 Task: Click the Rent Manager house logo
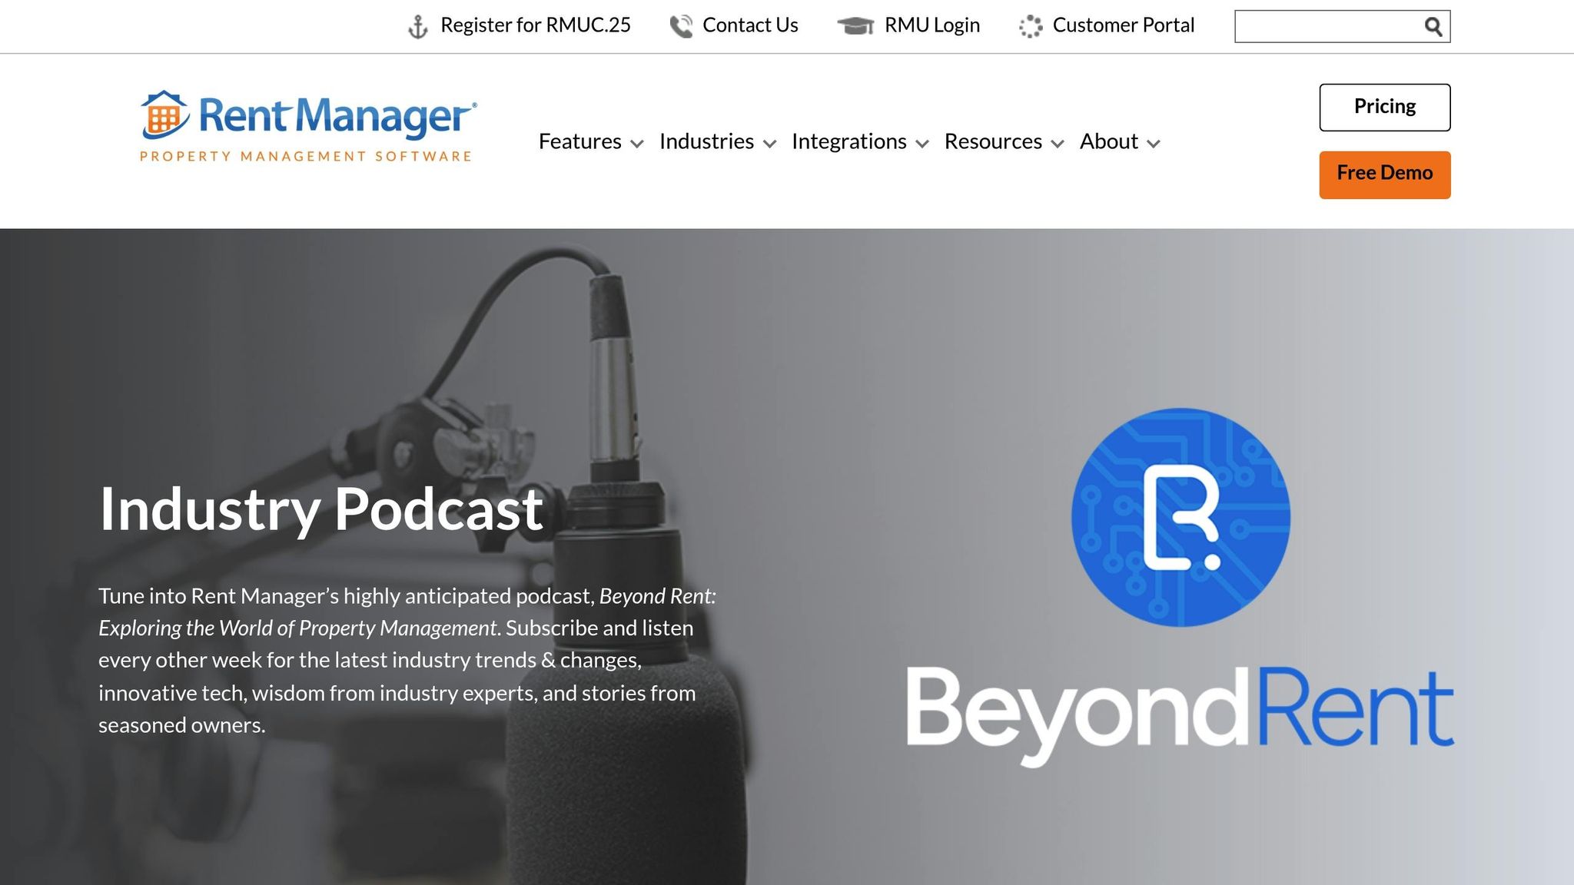coord(164,114)
